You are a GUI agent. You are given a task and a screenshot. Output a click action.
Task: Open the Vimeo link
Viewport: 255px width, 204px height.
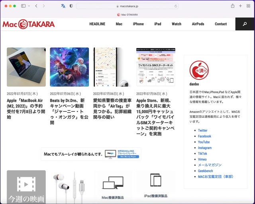pyautogui.click(x=202, y=159)
